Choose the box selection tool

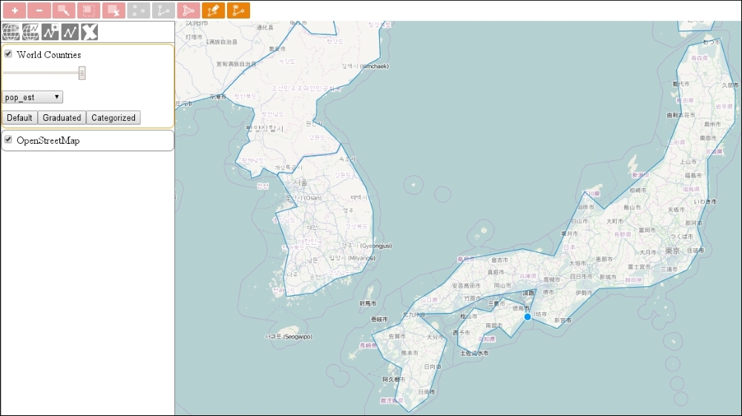(88, 10)
